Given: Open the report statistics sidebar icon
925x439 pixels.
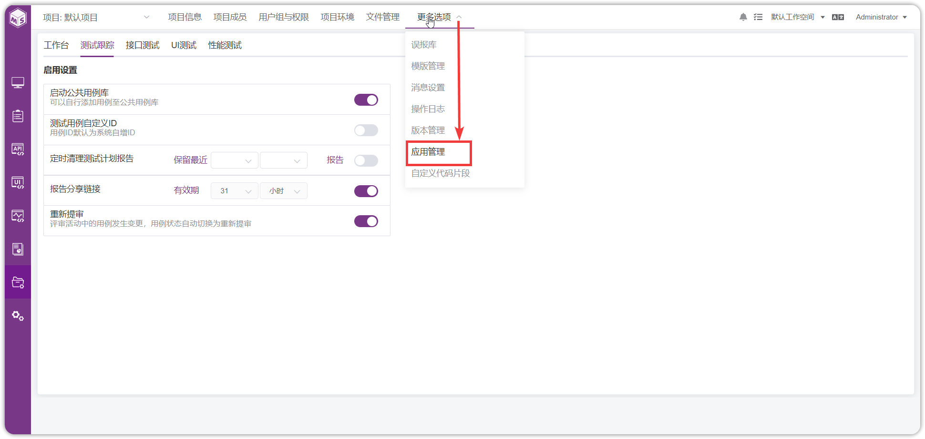Looking at the screenshot, I should 18,249.
